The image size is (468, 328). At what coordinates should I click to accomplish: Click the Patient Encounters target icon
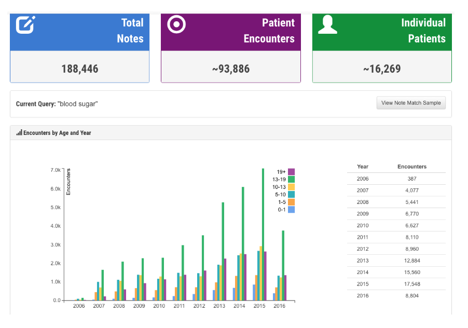pos(176,24)
